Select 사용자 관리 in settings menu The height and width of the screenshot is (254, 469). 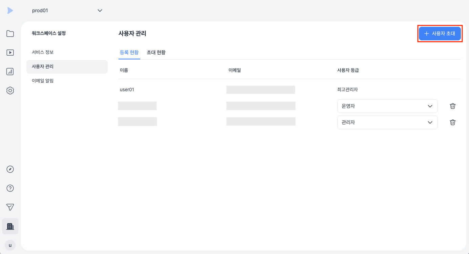pos(67,66)
